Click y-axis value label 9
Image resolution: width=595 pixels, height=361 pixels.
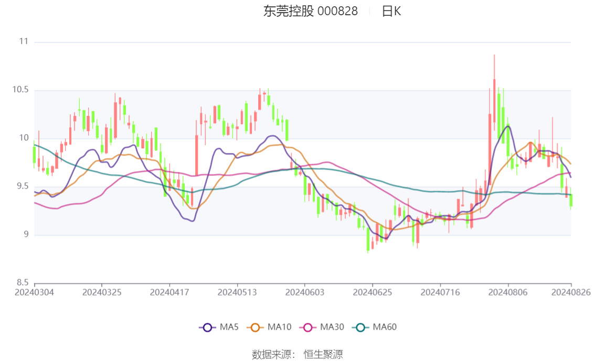tap(26, 235)
